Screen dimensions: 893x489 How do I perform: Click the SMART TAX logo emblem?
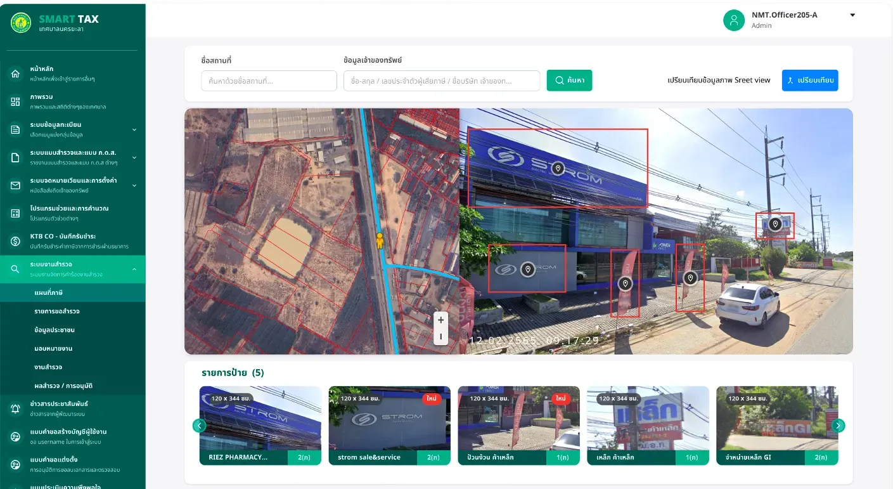point(21,23)
